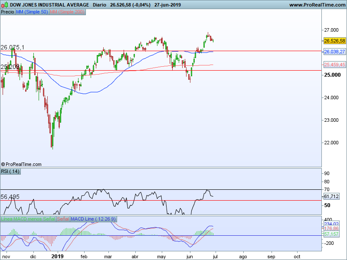
Task: Click the may marker on the time axis
Action: pos(161,257)
